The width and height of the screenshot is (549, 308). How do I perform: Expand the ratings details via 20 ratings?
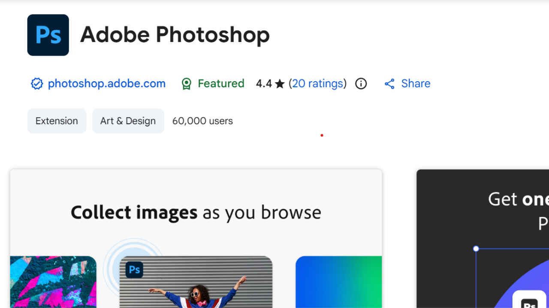click(318, 83)
